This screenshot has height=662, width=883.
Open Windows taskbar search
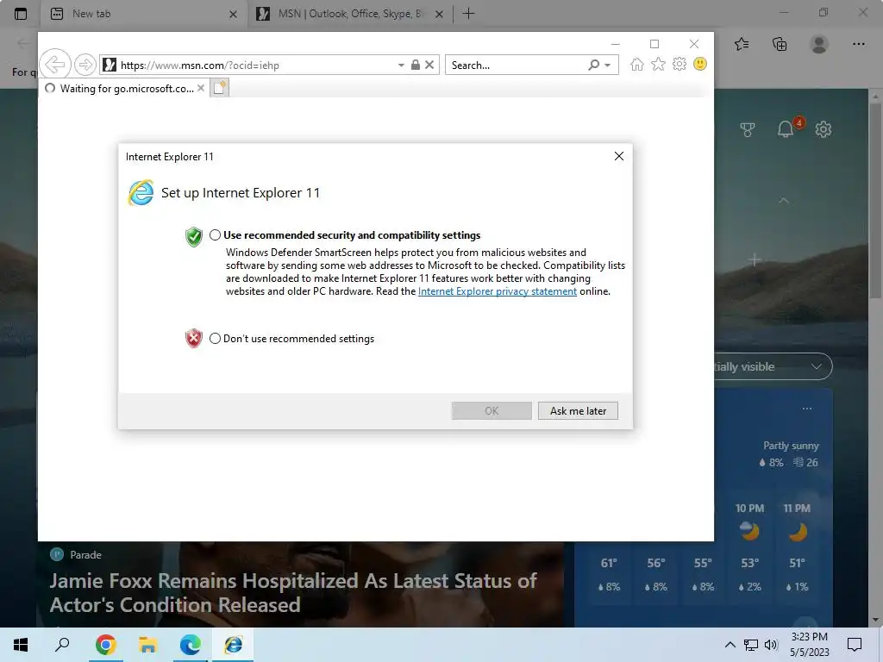(x=62, y=645)
